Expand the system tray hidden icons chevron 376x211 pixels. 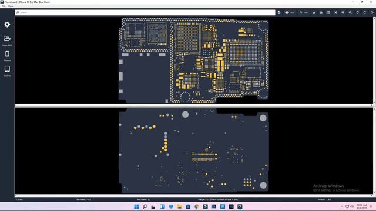[342, 206]
